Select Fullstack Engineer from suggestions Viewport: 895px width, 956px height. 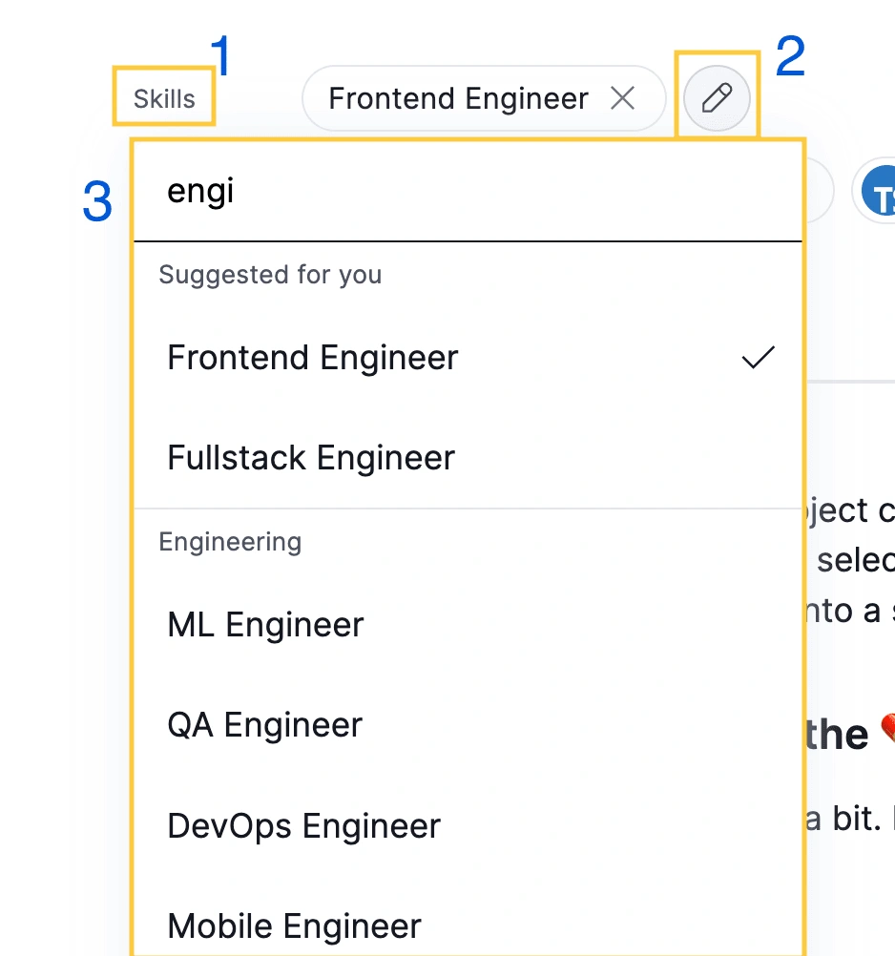[468, 457]
